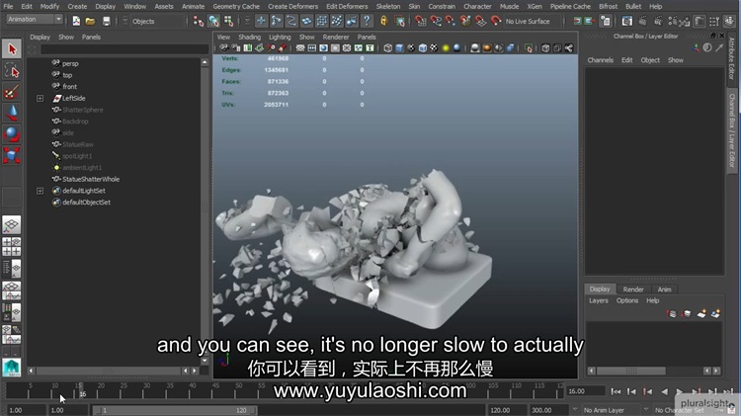
Task: Toggle use all lights yellow bulb
Action: click(446, 47)
